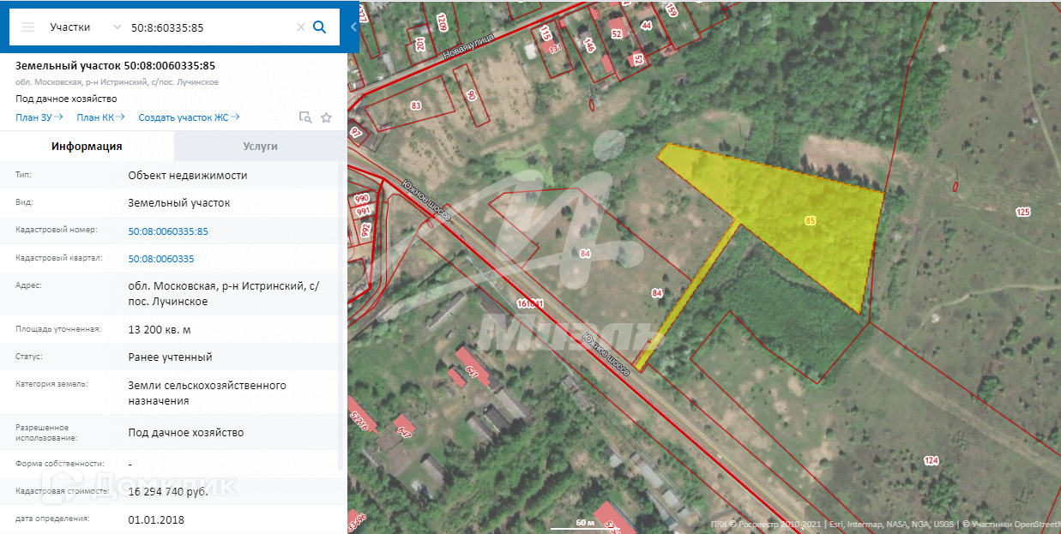Clear the search query with X icon
The width and height of the screenshot is (1061, 534).
click(301, 27)
